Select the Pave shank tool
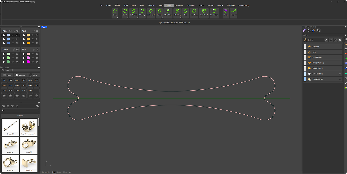 click(186, 13)
